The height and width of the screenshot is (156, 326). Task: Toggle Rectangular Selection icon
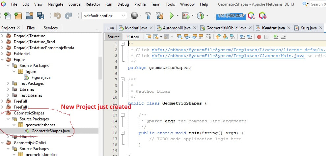[208, 37]
